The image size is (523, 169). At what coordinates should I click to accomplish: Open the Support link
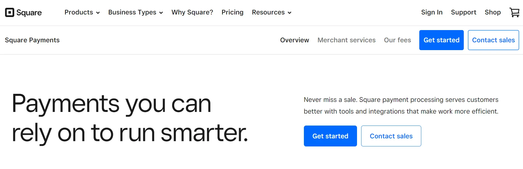(x=463, y=13)
